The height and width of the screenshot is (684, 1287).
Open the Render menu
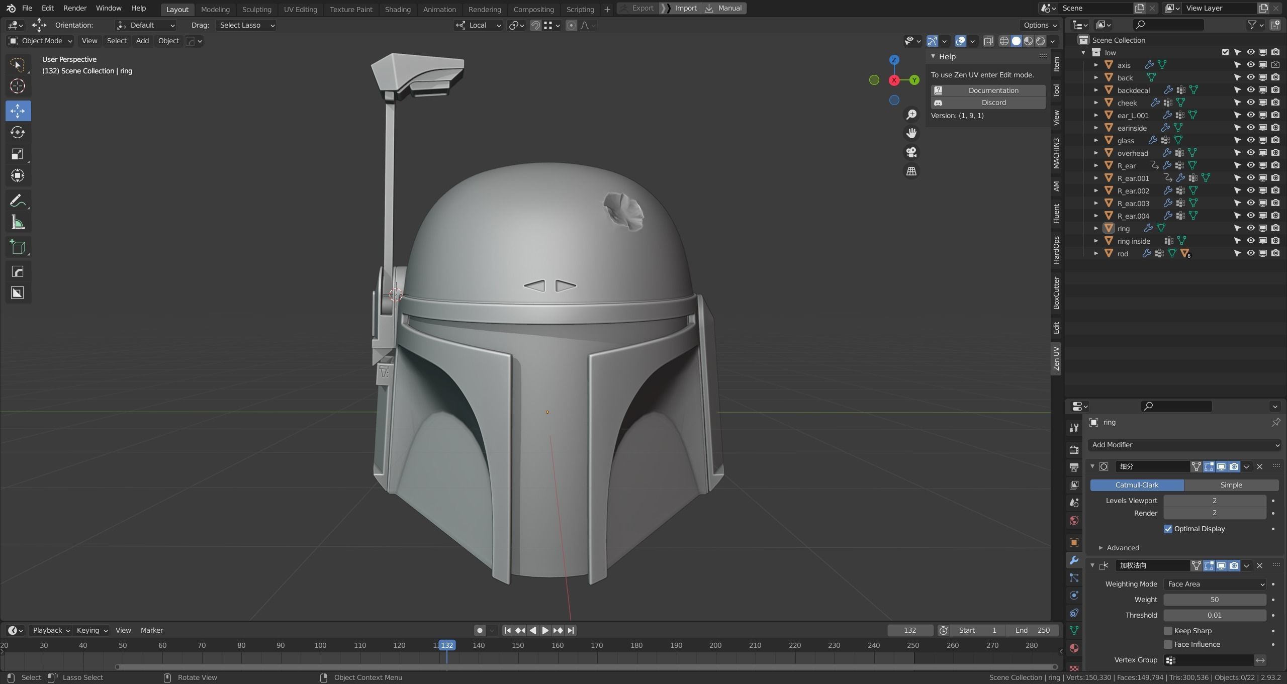click(75, 8)
